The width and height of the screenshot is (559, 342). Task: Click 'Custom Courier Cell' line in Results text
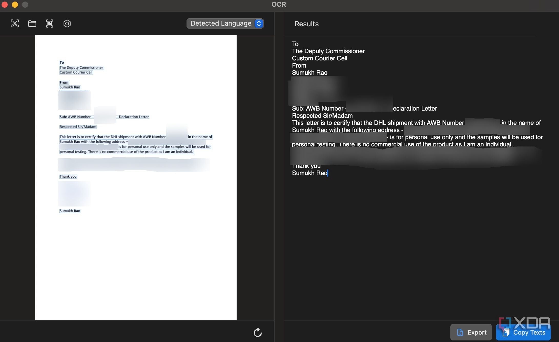(319, 58)
